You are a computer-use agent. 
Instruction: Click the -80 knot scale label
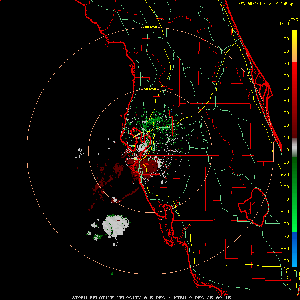click(x=285, y=249)
